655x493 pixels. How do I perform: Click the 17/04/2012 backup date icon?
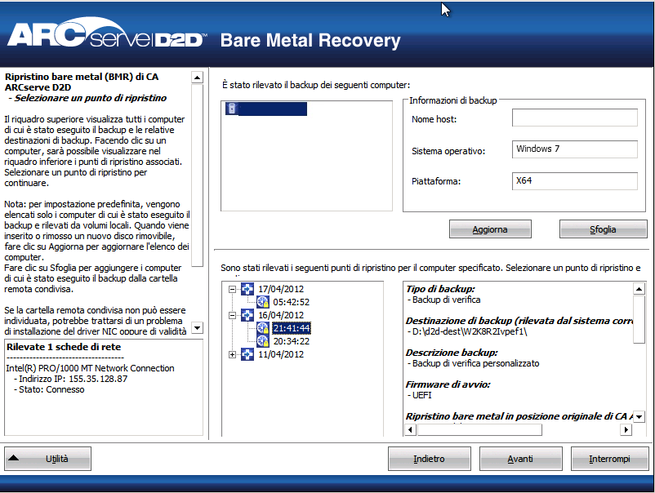(x=247, y=289)
